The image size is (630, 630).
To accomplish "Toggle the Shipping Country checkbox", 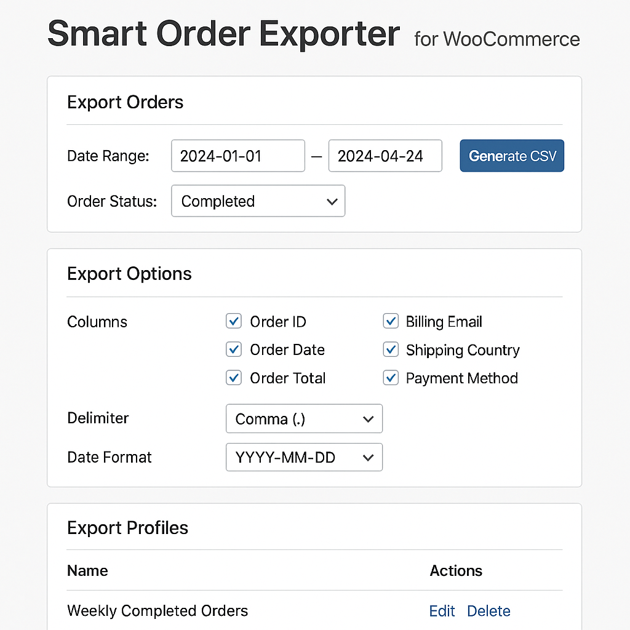I will tap(390, 349).
